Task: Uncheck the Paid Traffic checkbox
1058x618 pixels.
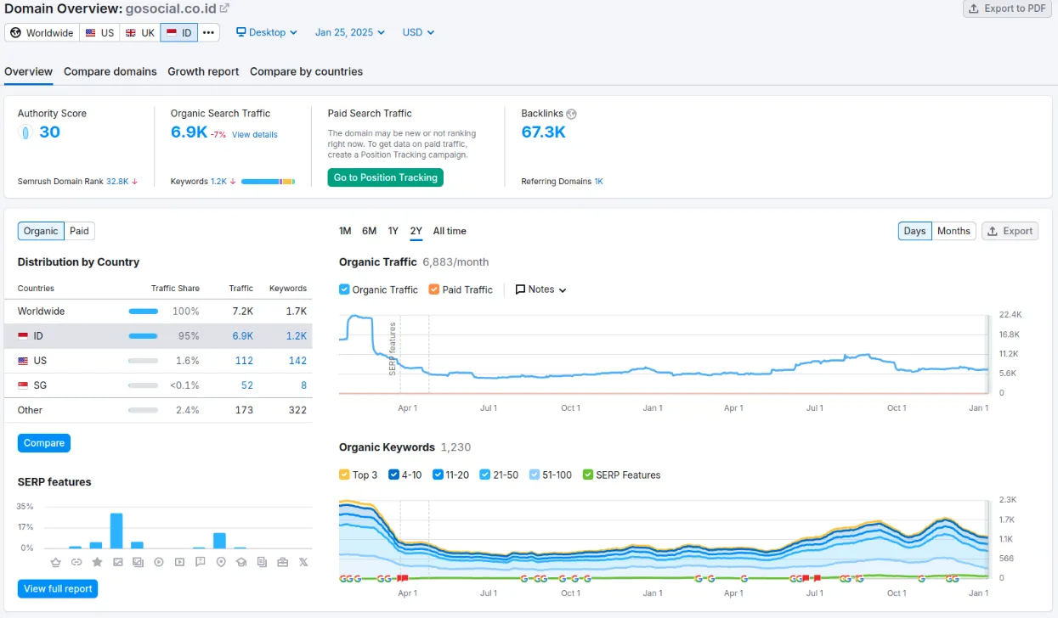Action: click(x=434, y=289)
